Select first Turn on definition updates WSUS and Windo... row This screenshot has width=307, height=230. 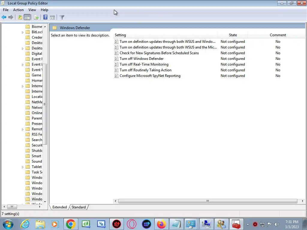point(167,42)
